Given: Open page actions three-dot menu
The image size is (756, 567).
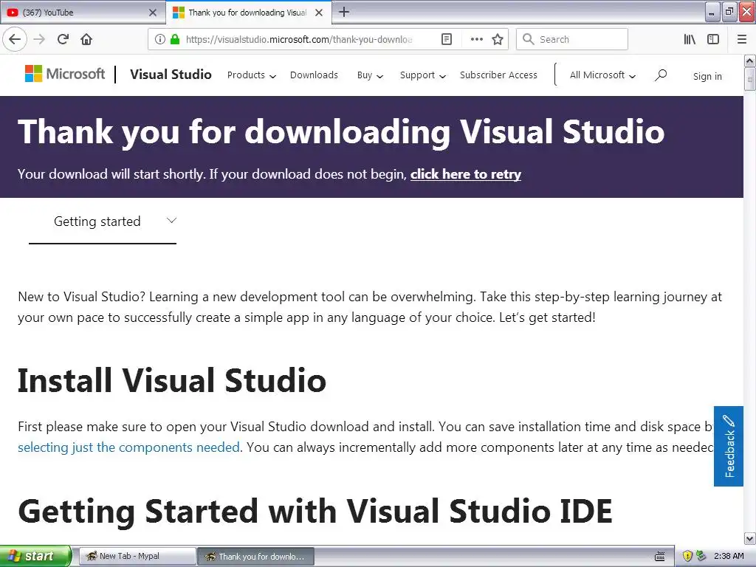Looking at the screenshot, I should 476,39.
